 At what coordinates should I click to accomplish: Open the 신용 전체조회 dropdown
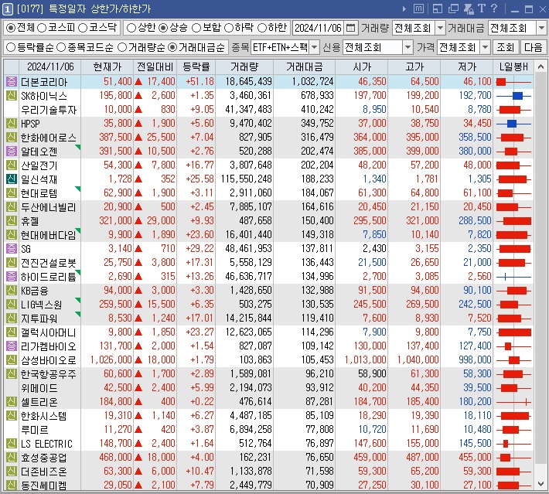[x=408, y=47]
